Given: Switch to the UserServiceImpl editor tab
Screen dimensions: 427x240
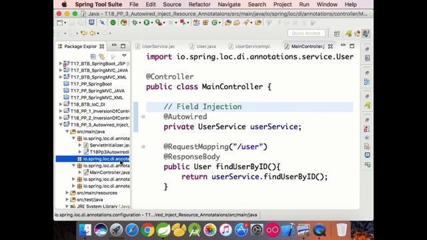Looking at the screenshot, I should click(250, 47).
